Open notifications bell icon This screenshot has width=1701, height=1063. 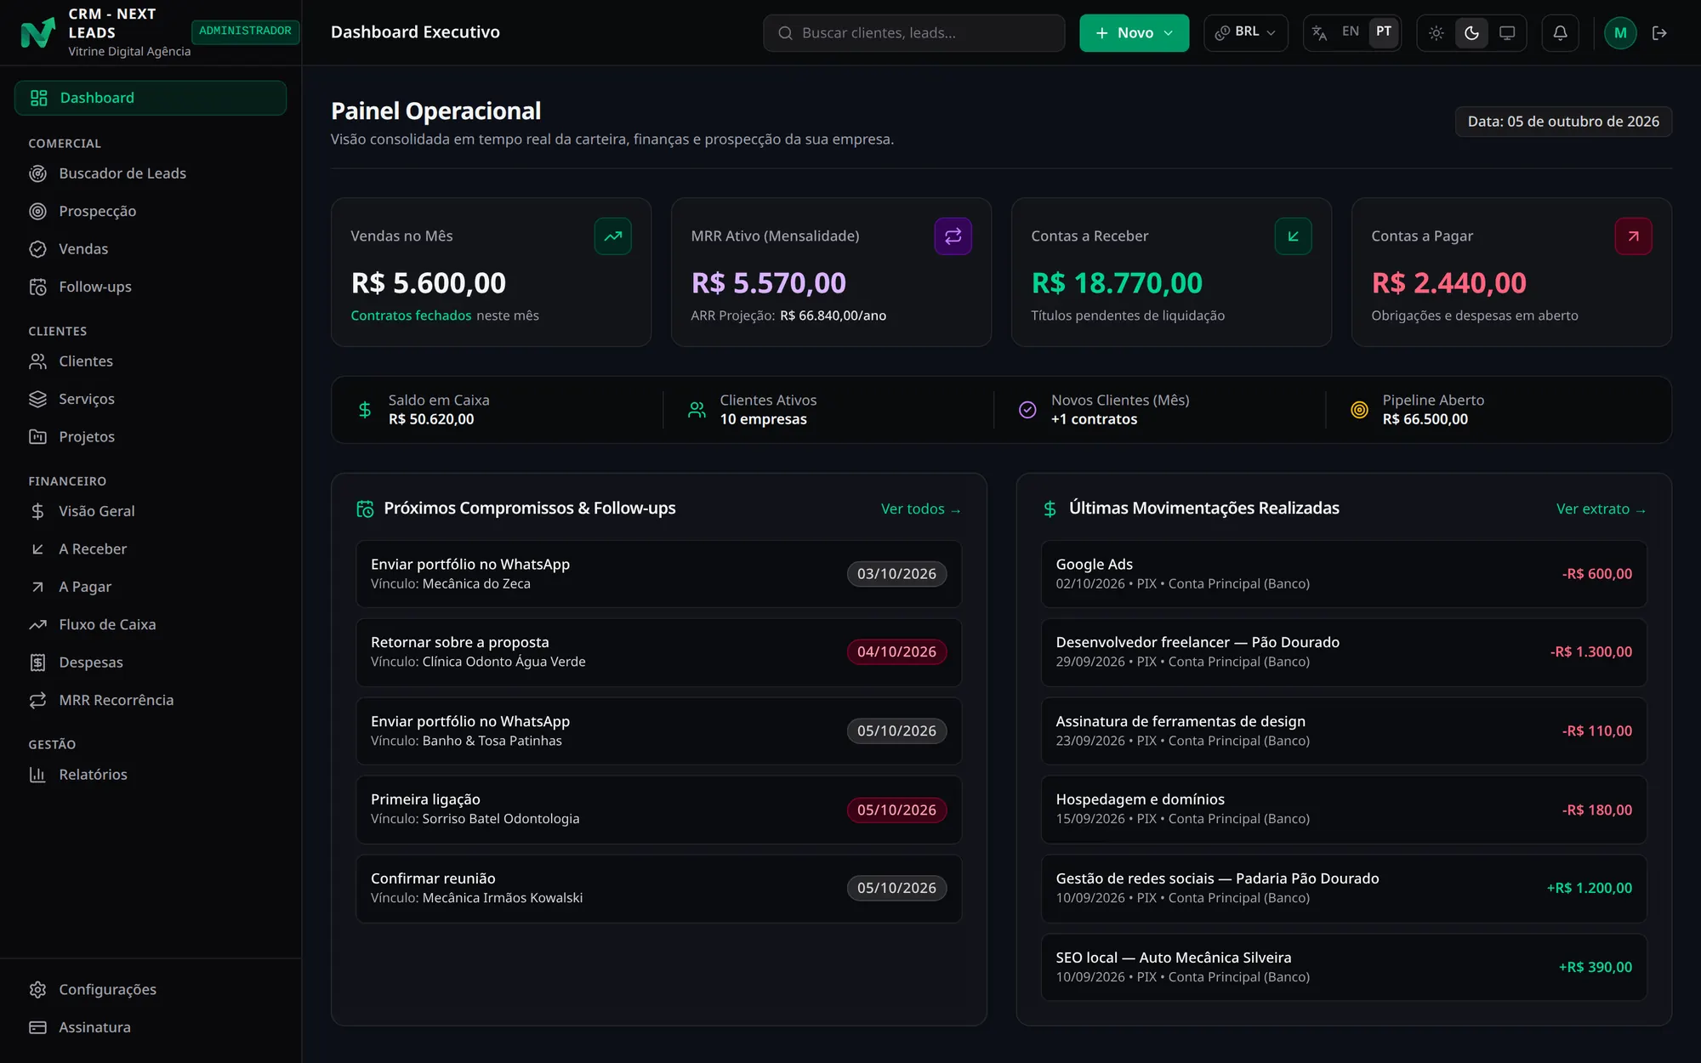tap(1560, 33)
